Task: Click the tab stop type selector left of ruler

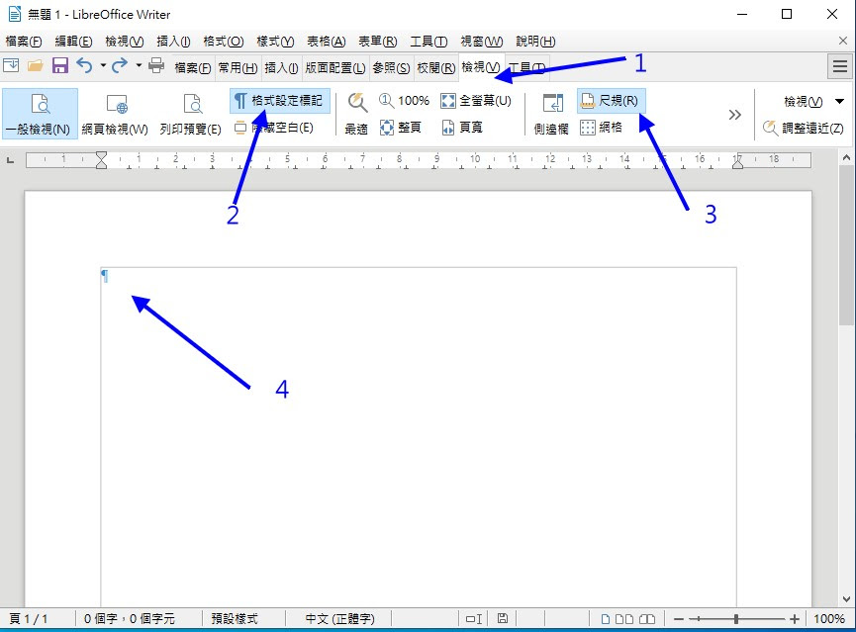Action: (x=10, y=160)
